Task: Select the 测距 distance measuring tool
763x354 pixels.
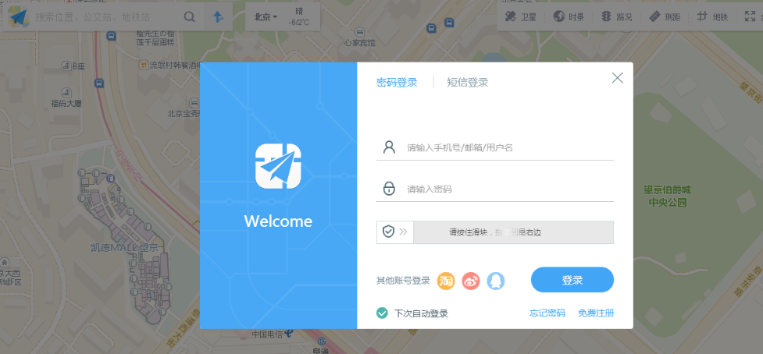Action: coord(665,17)
